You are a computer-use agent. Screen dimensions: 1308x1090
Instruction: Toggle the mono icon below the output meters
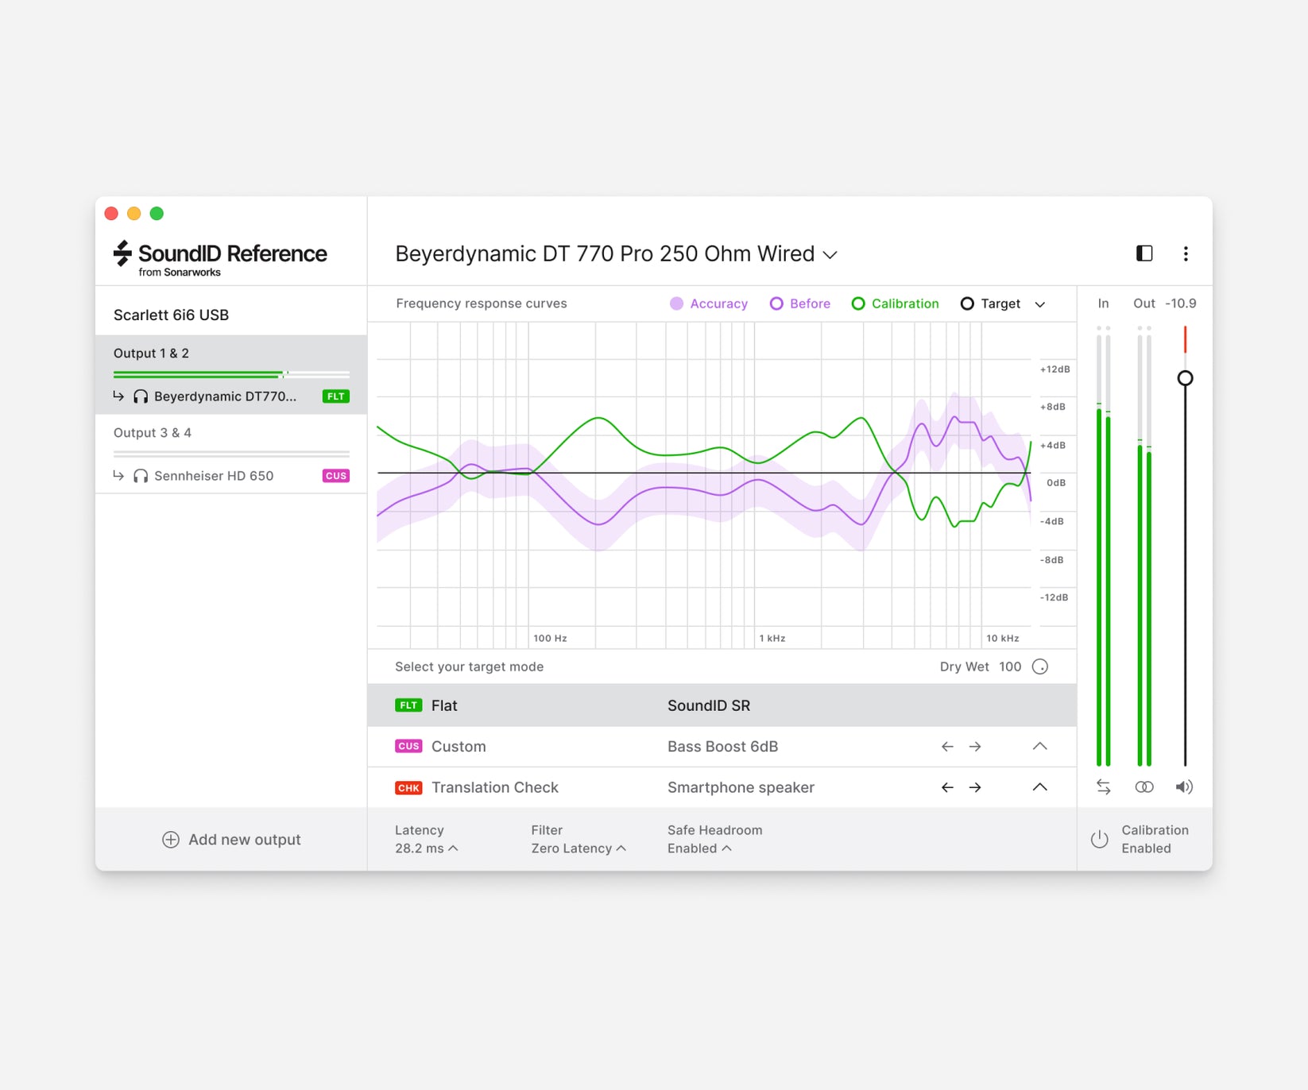[x=1144, y=787]
